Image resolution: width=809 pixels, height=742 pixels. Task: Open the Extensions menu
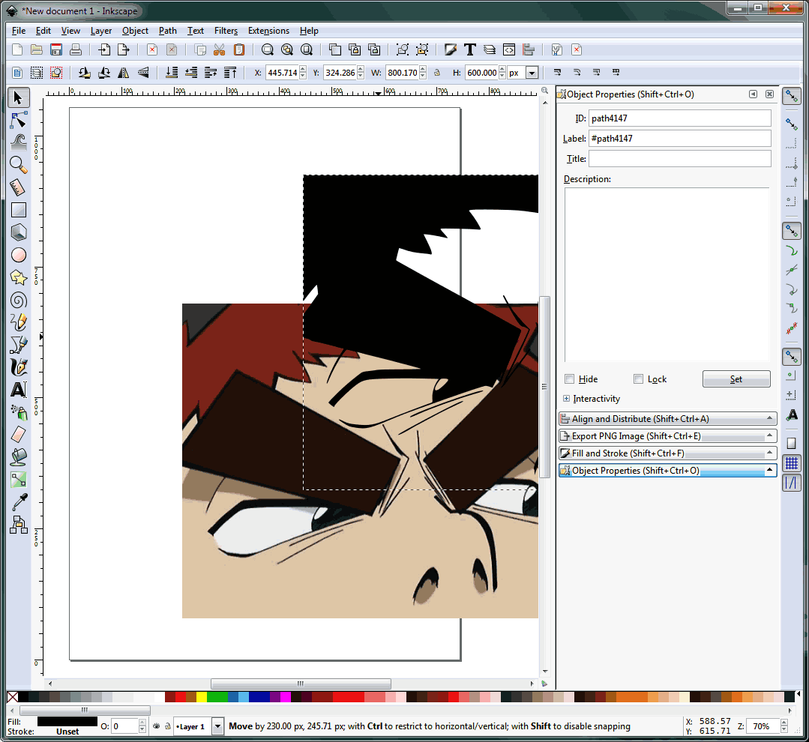click(x=268, y=31)
